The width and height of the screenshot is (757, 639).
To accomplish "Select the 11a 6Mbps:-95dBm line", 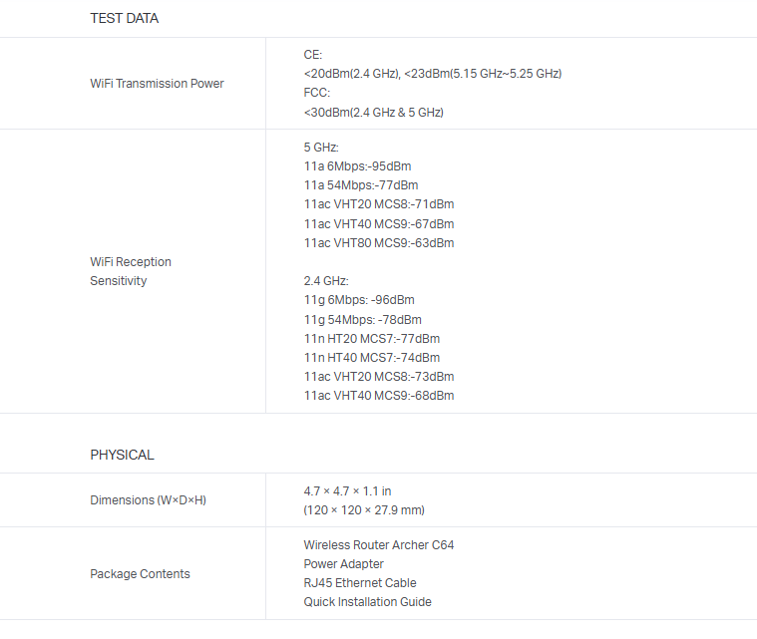I will click(x=357, y=166).
